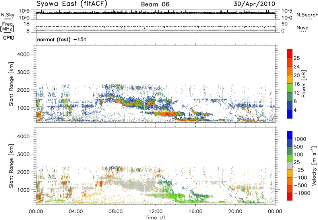Click the 'N.Sky' legend label
Screen dimensions: 318x220
tap(8, 15)
